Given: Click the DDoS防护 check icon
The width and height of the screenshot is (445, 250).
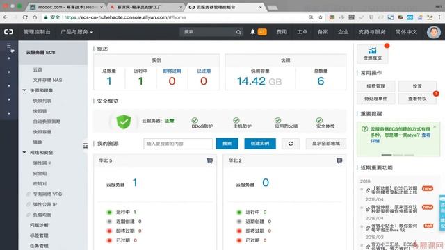Looking at the screenshot, I should coord(195,120).
